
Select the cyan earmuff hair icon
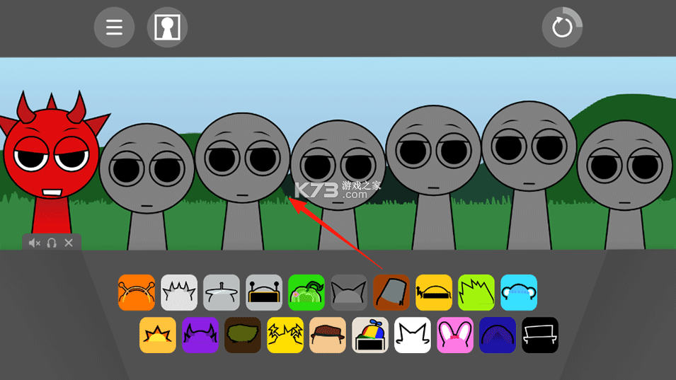coord(519,292)
